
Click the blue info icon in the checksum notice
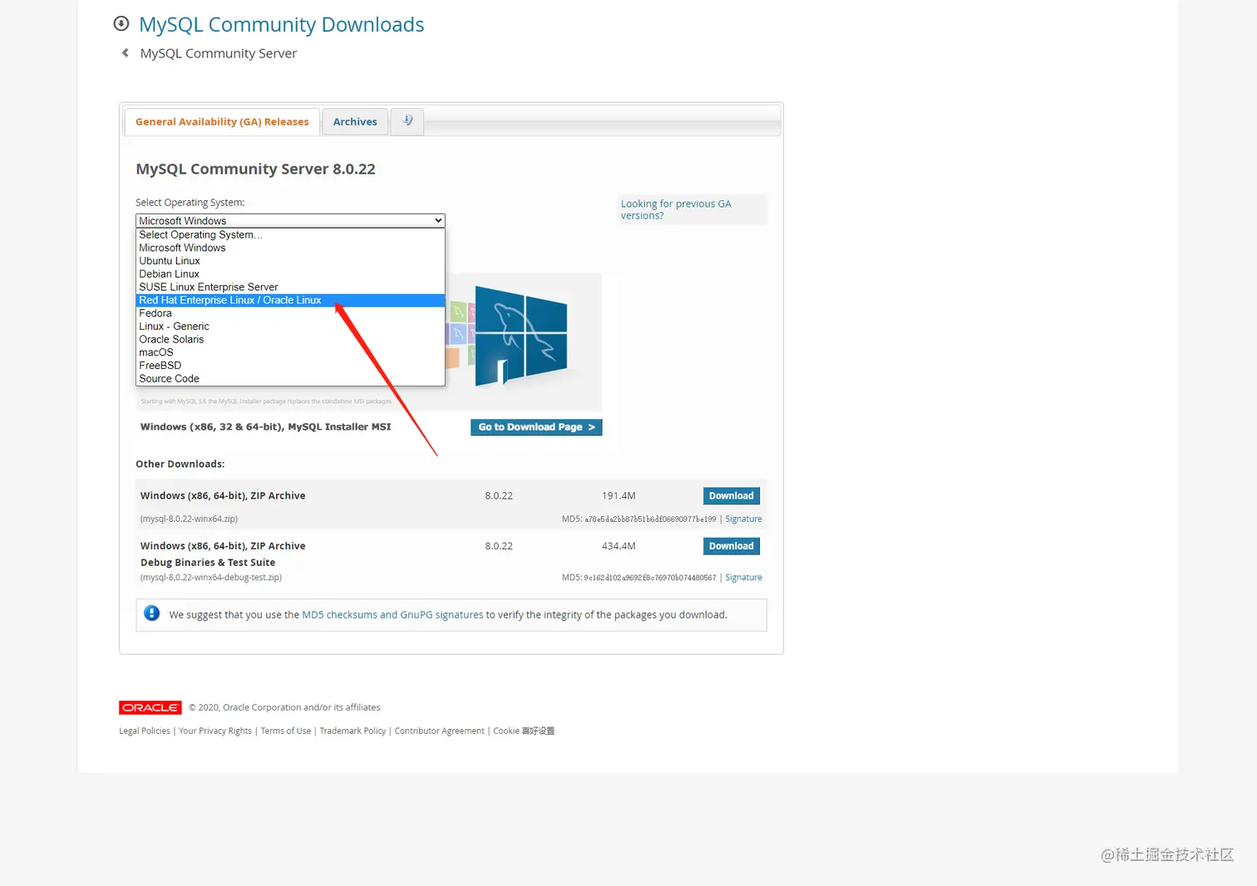coord(152,613)
